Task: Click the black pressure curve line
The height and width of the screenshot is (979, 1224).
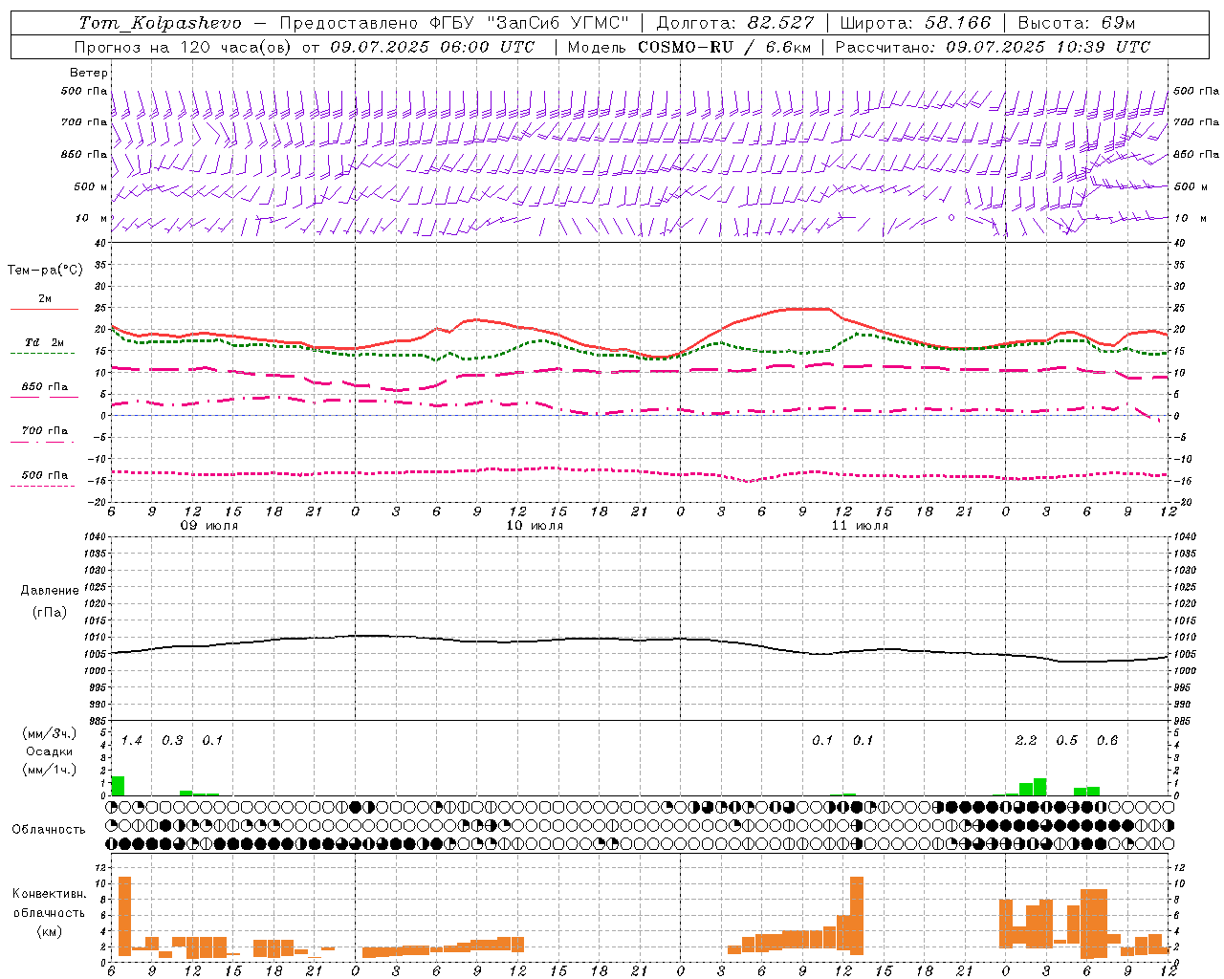Action: pyautogui.click(x=641, y=639)
